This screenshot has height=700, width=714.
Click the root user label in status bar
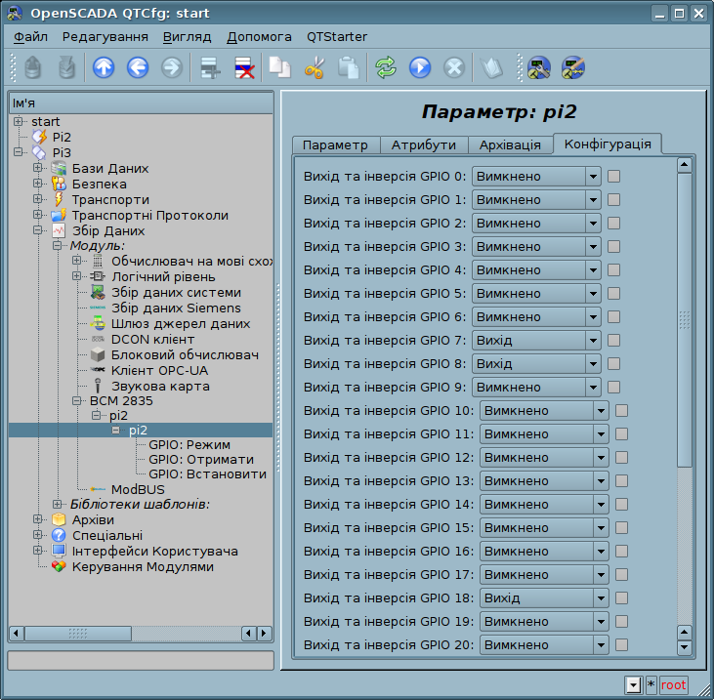[x=673, y=684]
